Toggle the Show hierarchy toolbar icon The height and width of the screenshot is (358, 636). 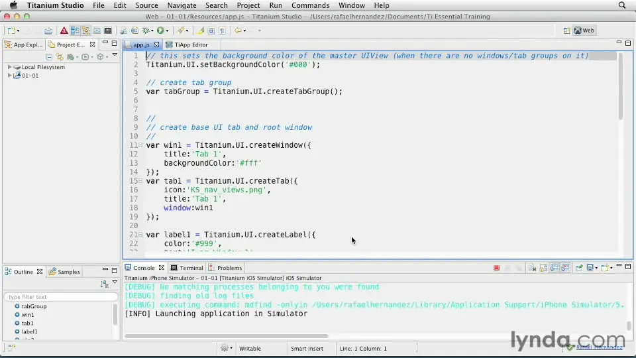pos(86,30)
